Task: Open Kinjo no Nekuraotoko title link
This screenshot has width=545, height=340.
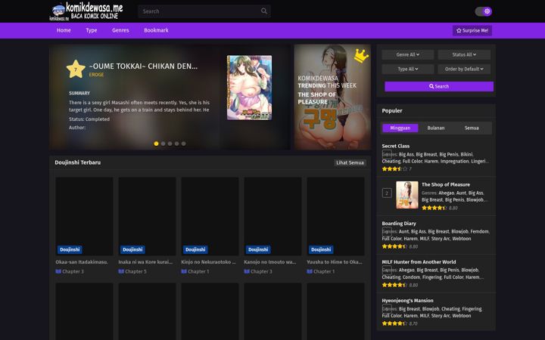Action: click(208, 262)
